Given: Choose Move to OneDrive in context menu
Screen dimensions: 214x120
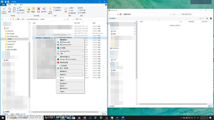Looking at the screenshot, I should [70, 45].
